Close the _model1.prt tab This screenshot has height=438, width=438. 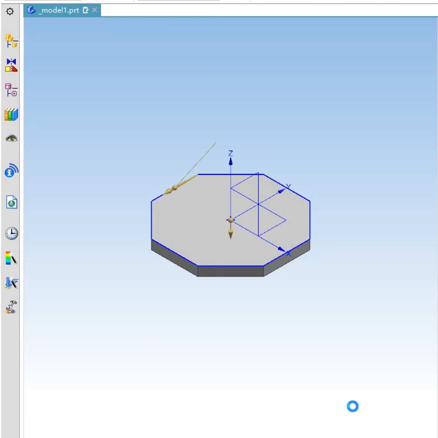pos(94,10)
